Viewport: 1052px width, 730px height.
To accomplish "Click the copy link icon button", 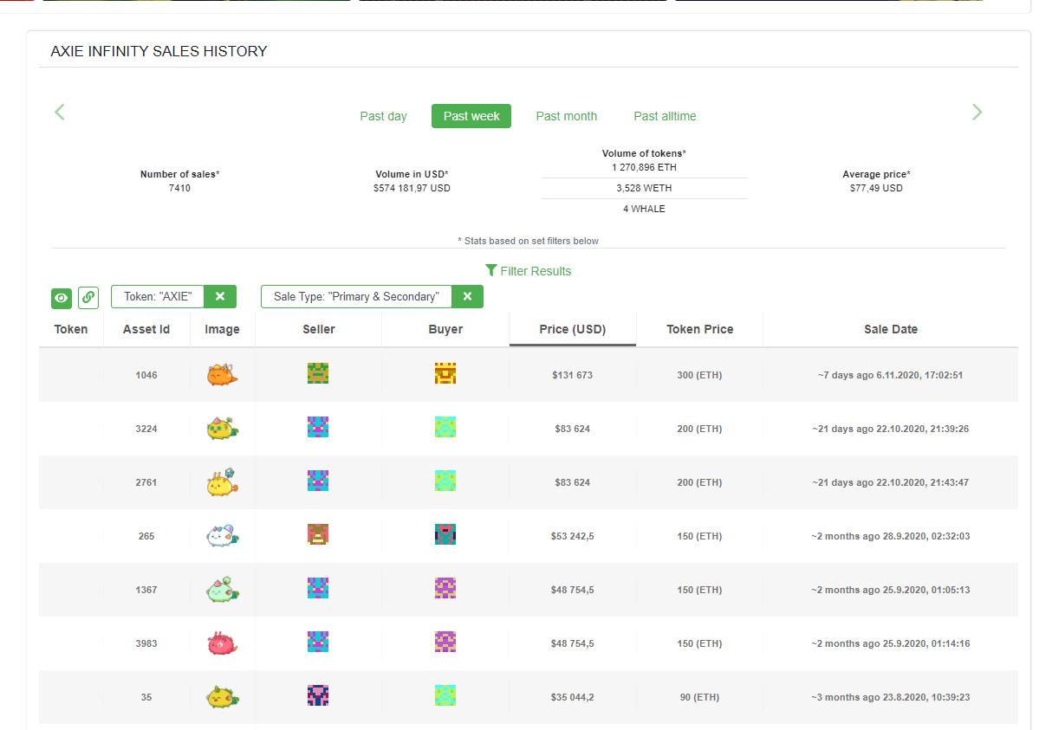I will tap(88, 298).
